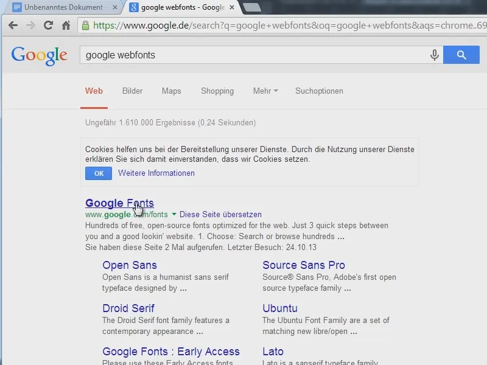This screenshot has height=365, width=487.
Task: Open the Ubuntu font sitelink
Action: tap(280, 308)
